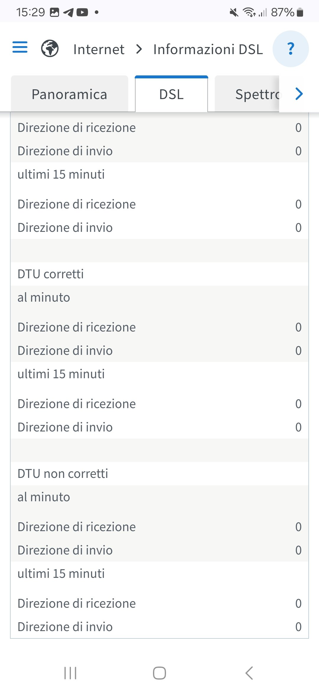The width and height of the screenshot is (319, 692).
Task: Tap the YouTube notification icon
Action: pyautogui.click(x=82, y=12)
